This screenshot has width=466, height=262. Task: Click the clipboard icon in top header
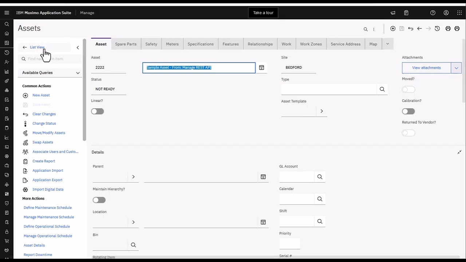[406, 13]
